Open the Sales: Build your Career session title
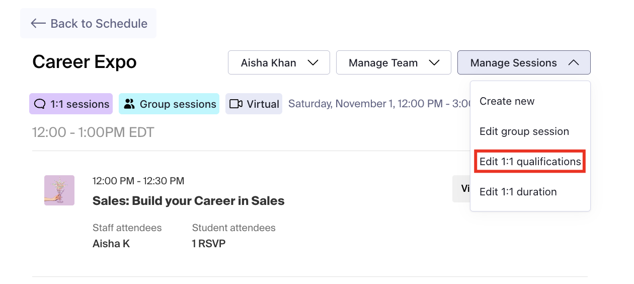The width and height of the screenshot is (634, 284). 188,201
